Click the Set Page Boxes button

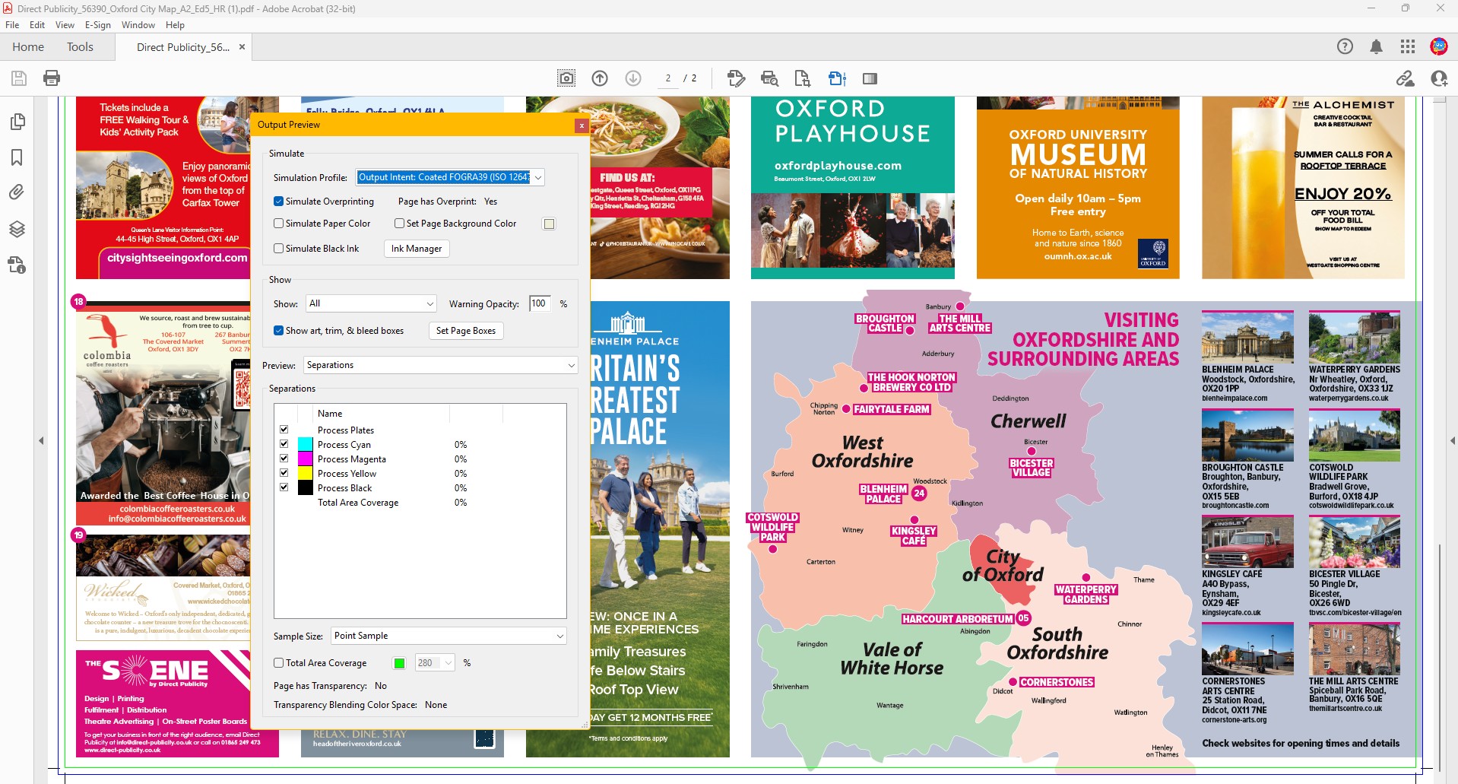tap(465, 331)
